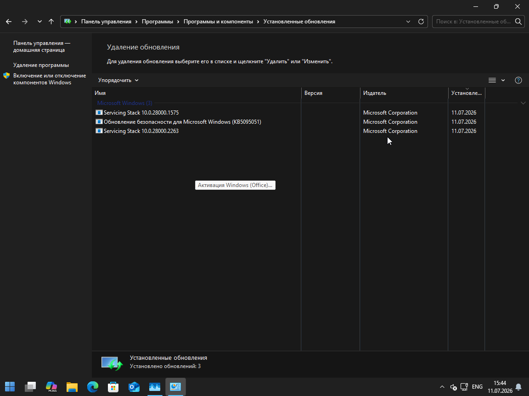Click the Установленные обновления breadcrumb

point(299,22)
